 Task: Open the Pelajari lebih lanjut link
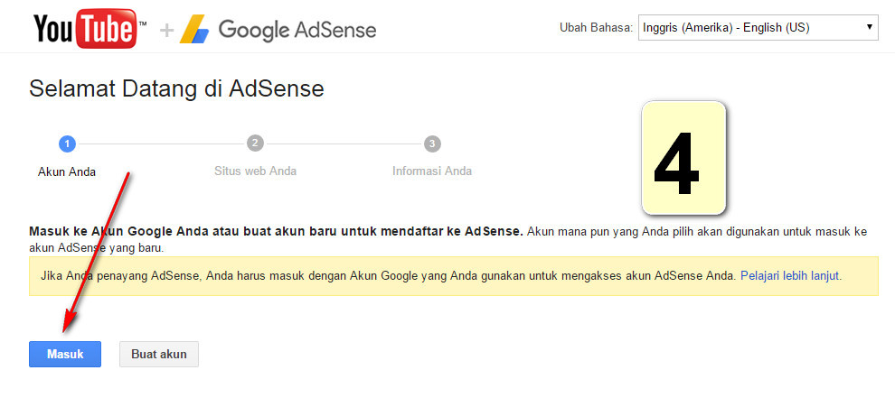click(790, 275)
